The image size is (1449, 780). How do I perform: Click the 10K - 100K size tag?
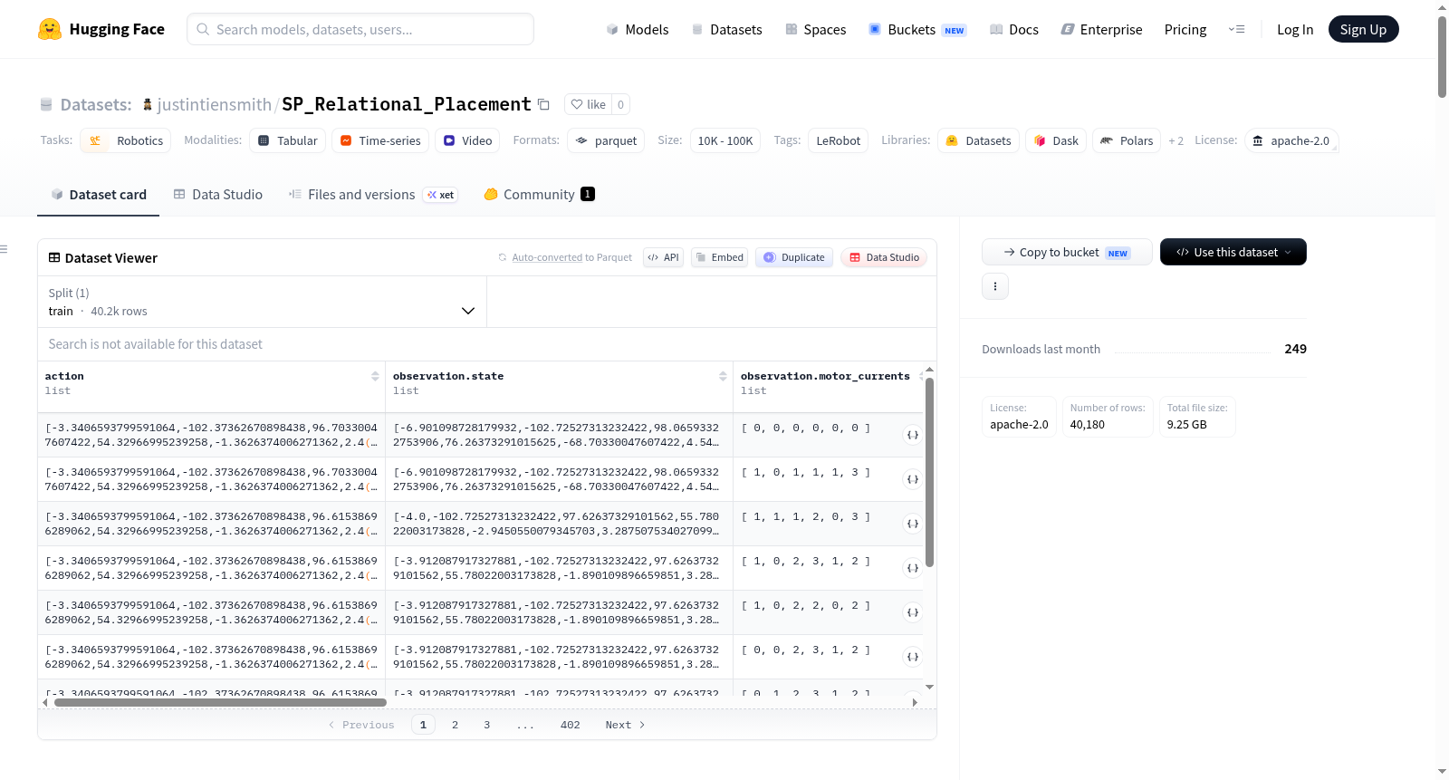point(725,140)
